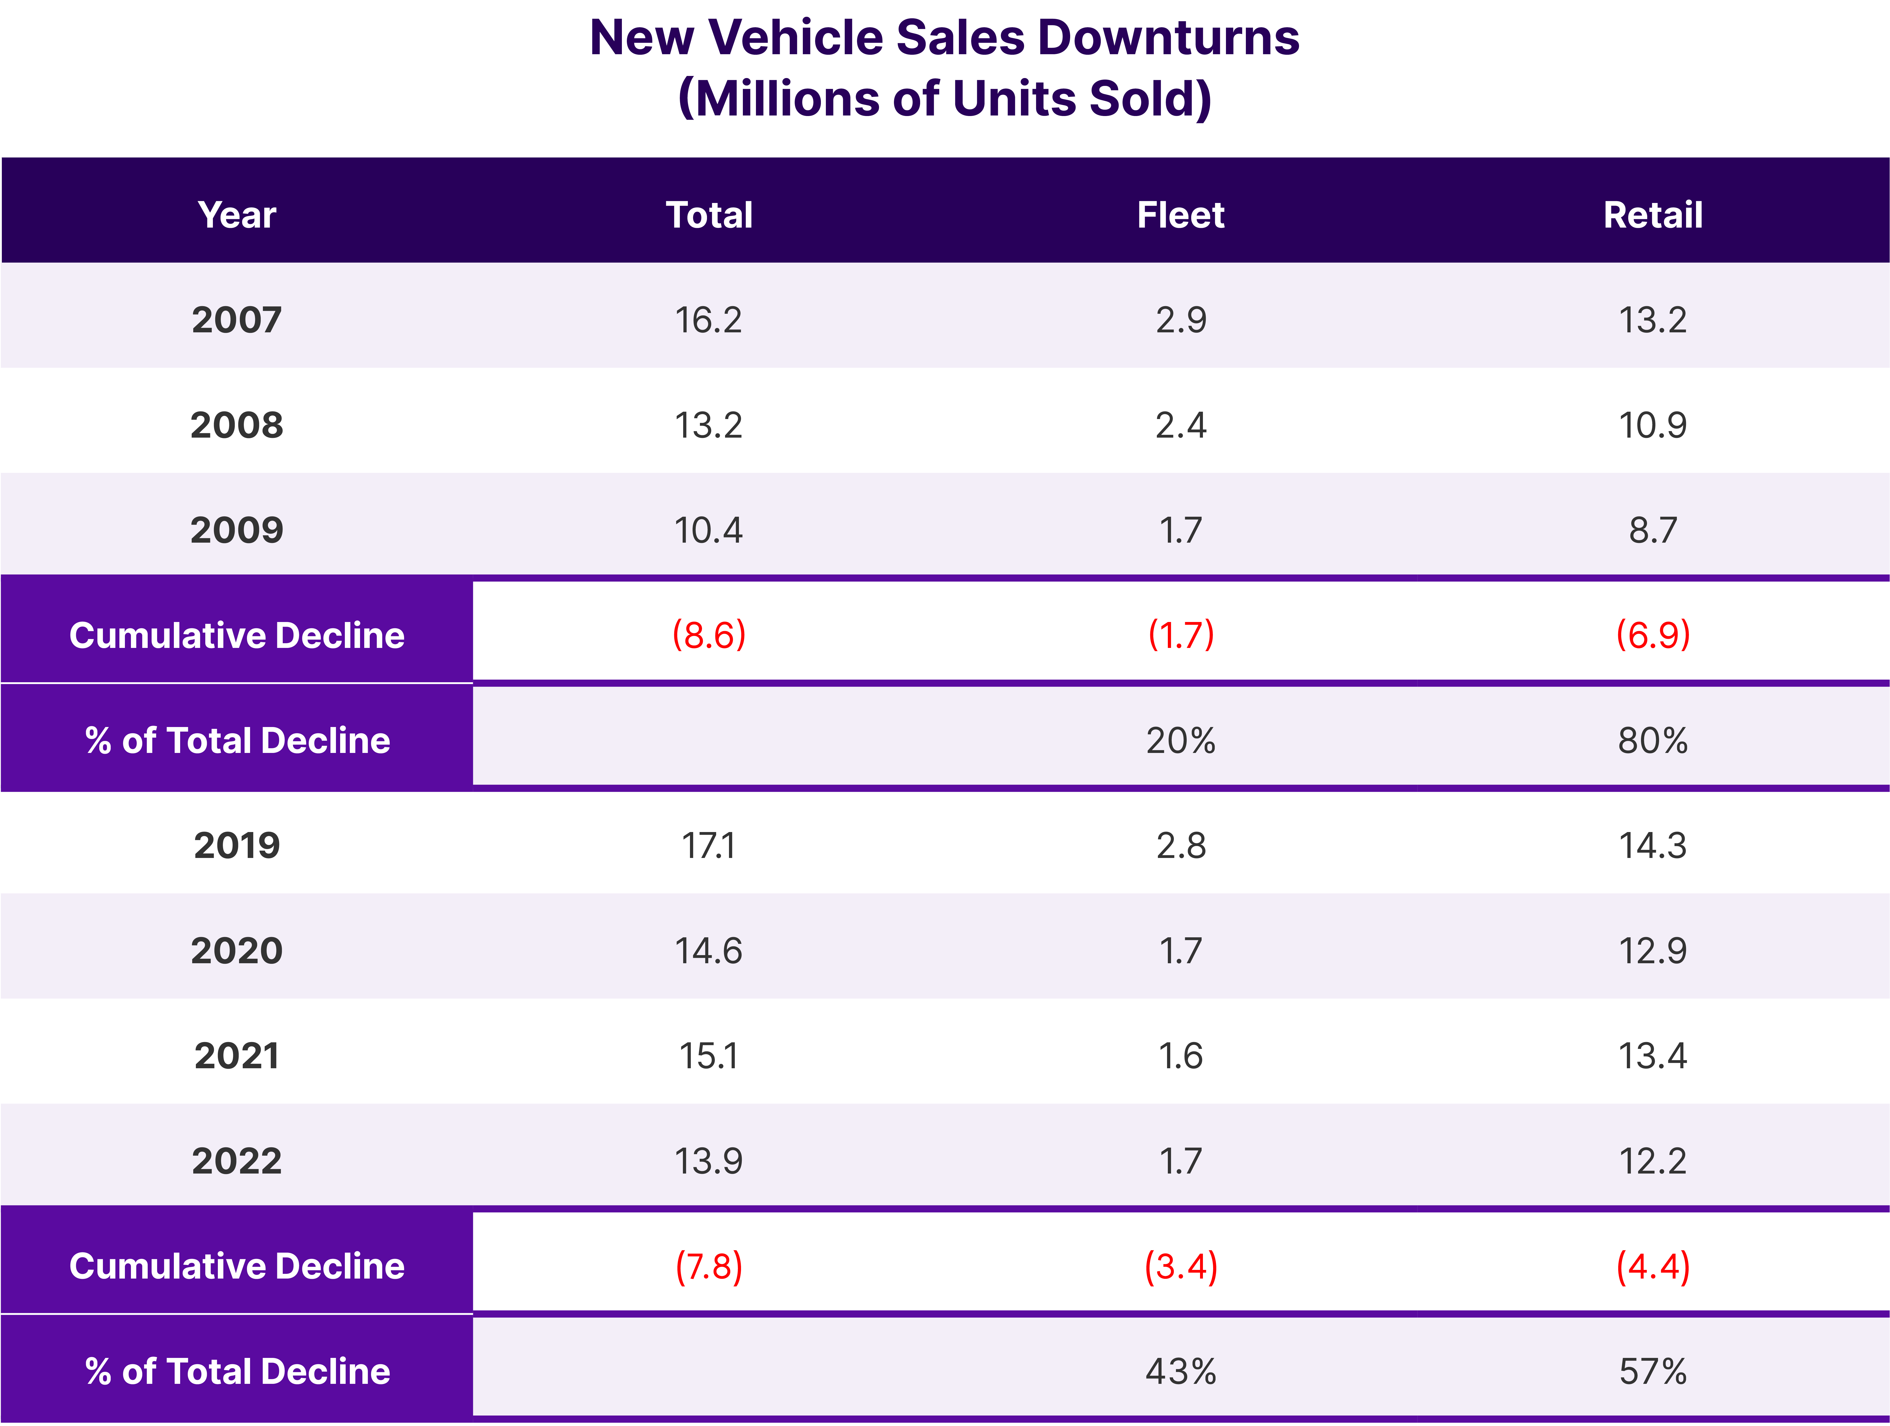This screenshot has width=1890, height=1426.
Task: Click first Cumulative Decline label
Action: pos(237,635)
